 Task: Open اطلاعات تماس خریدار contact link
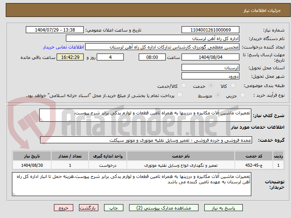64,47
